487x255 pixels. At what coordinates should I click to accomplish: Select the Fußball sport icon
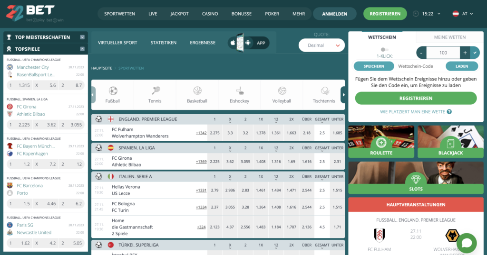coord(113,91)
